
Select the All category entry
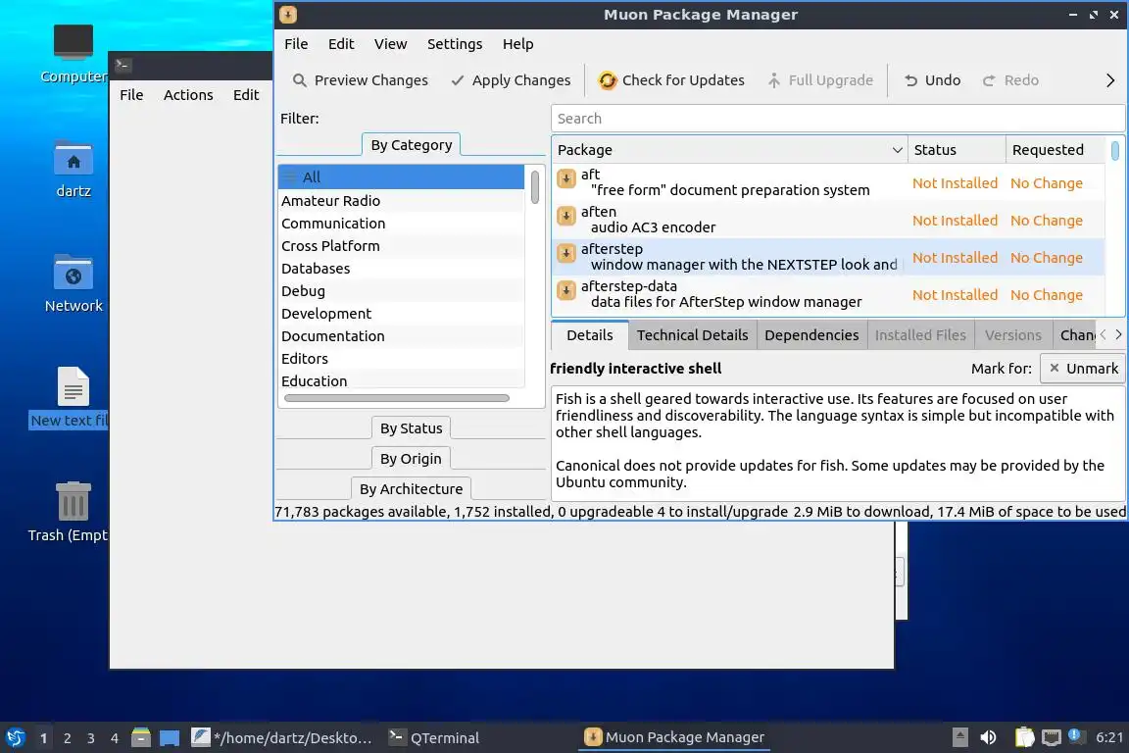(401, 177)
